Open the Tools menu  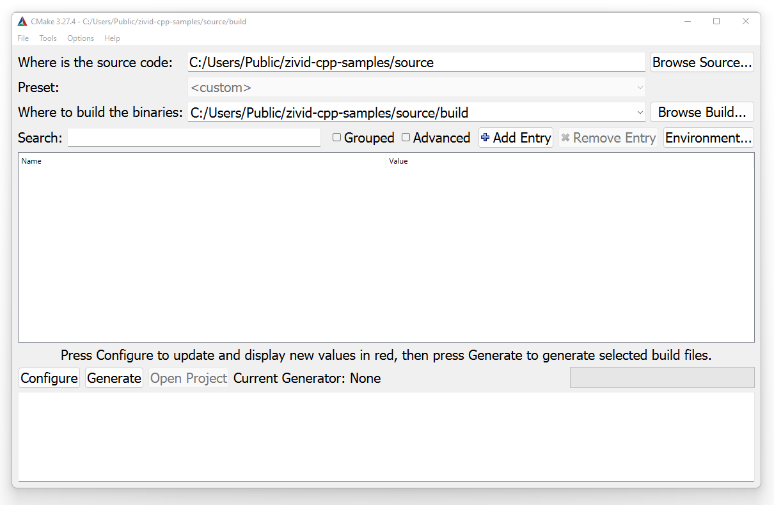48,38
